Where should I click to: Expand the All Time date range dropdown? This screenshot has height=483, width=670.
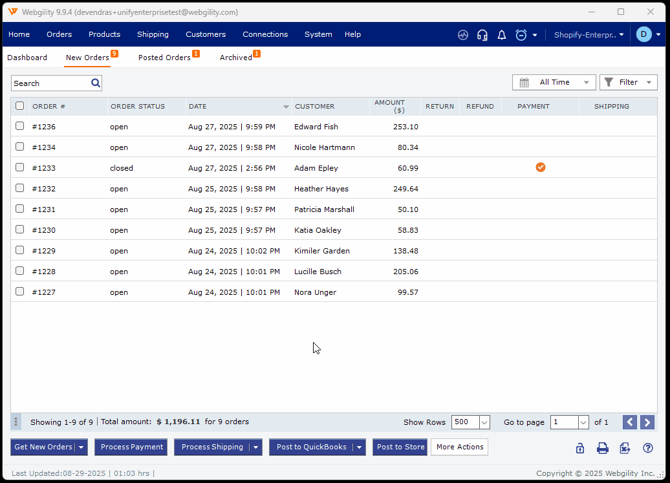pyautogui.click(x=554, y=83)
